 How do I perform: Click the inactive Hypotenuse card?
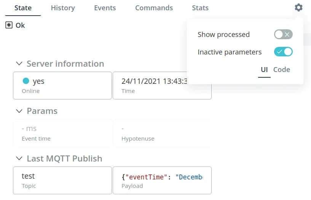(162, 133)
